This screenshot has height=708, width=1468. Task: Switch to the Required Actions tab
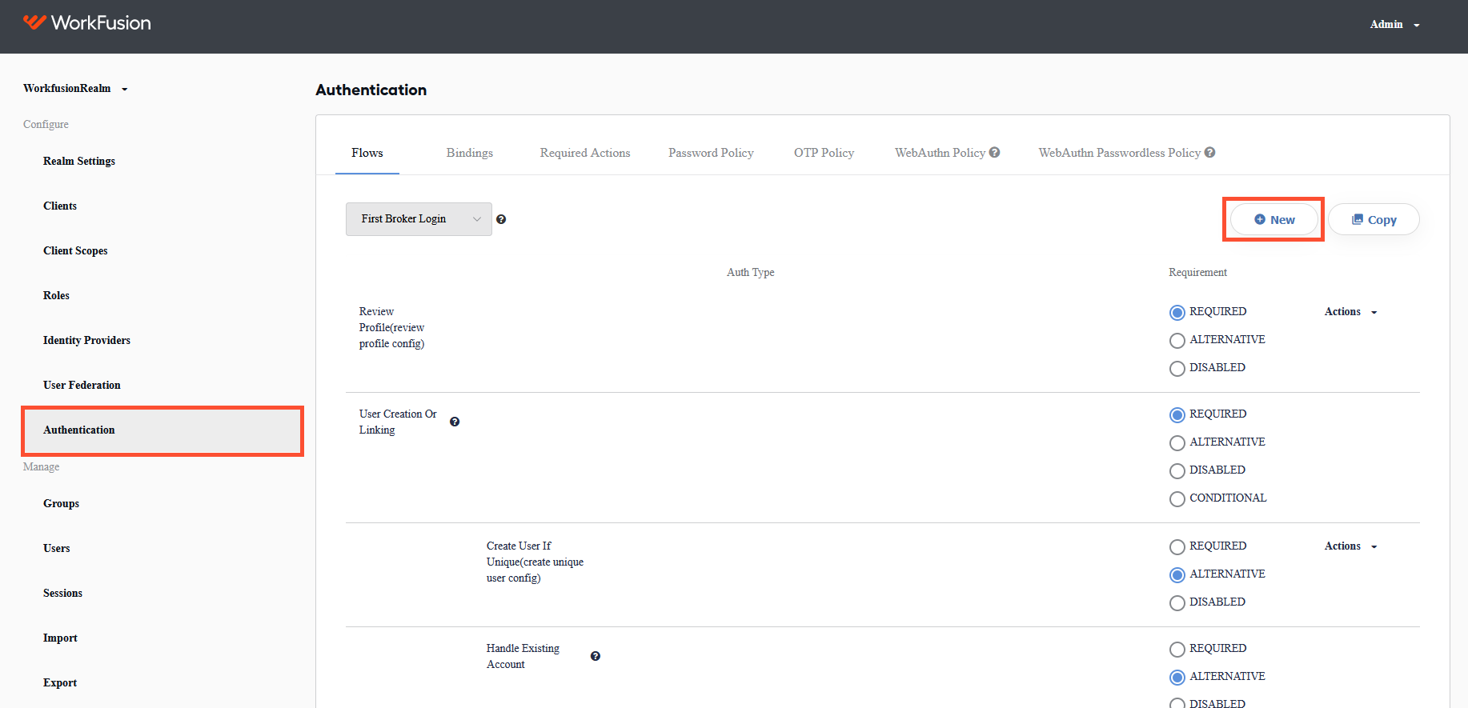point(585,153)
